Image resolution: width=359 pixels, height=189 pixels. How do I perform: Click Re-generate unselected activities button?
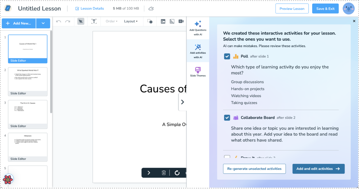tap(254, 169)
